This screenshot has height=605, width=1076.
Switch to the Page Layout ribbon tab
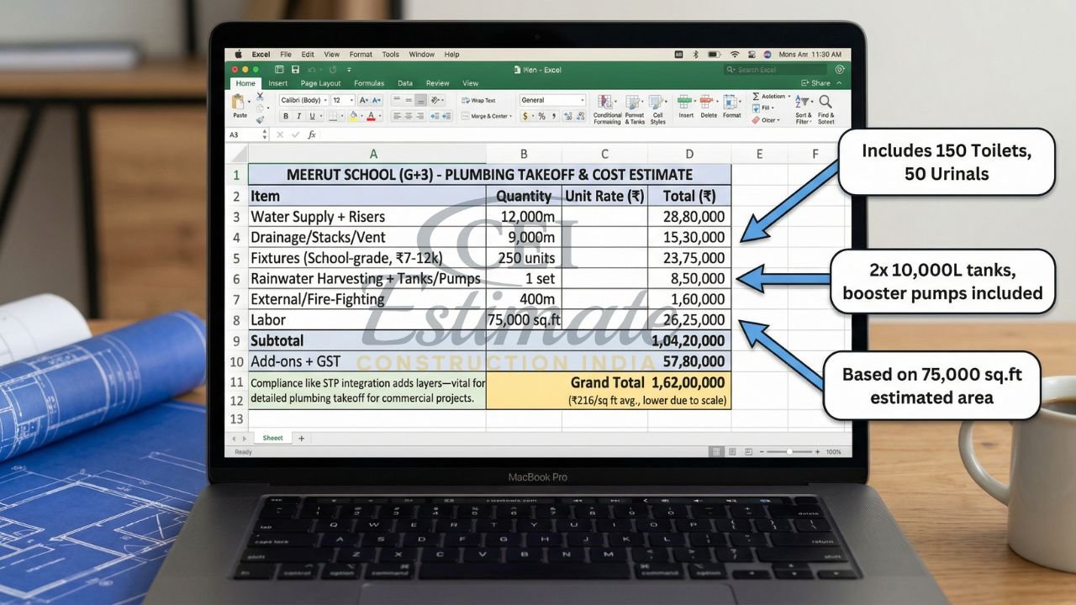pos(320,83)
